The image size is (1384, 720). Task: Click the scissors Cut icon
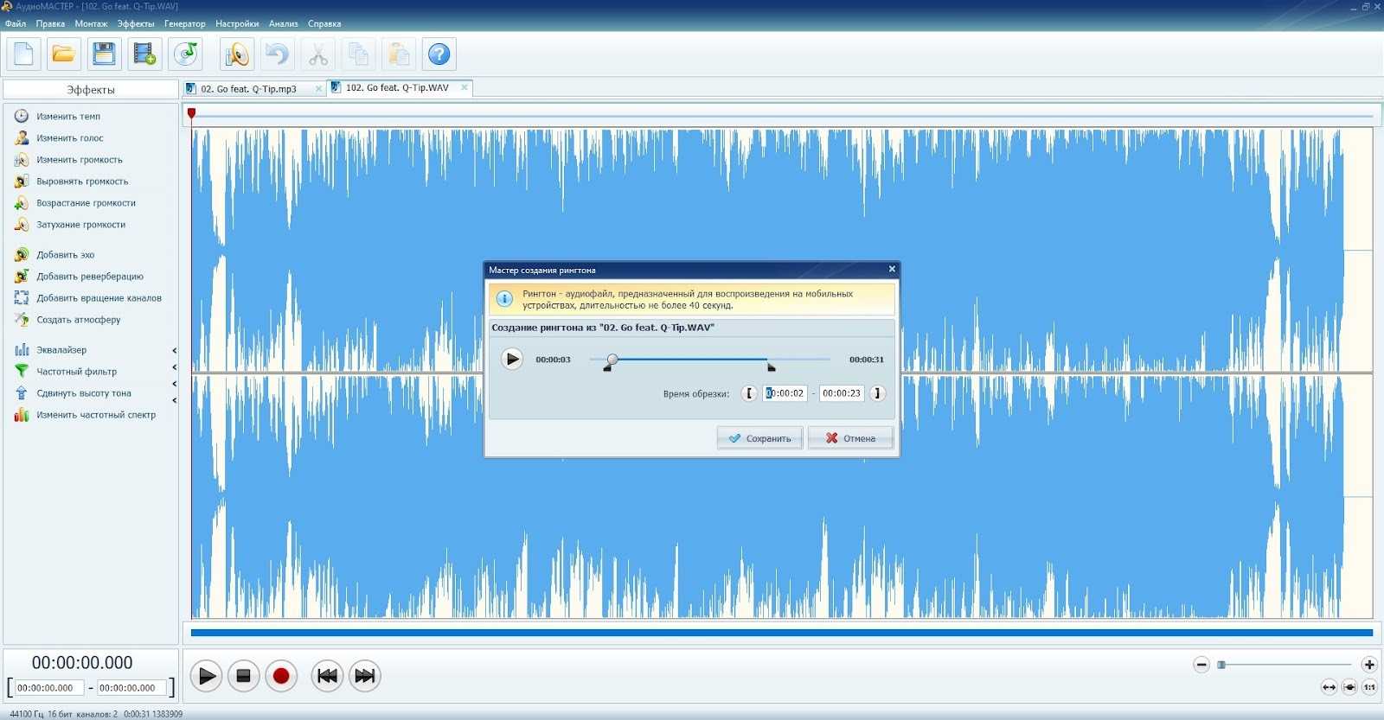point(318,54)
